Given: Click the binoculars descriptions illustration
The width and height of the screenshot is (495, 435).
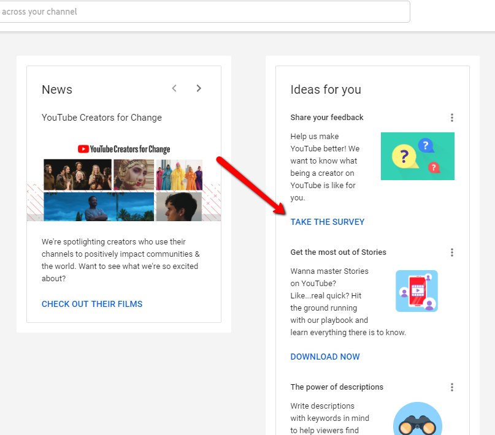Looking at the screenshot, I should coord(417,418).
